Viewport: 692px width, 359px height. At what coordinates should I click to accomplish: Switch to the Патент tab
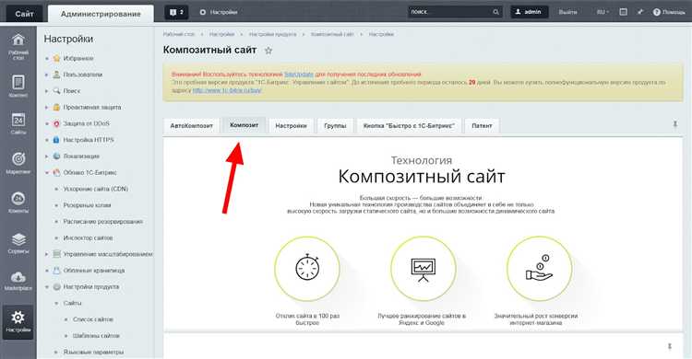[482, 125]
